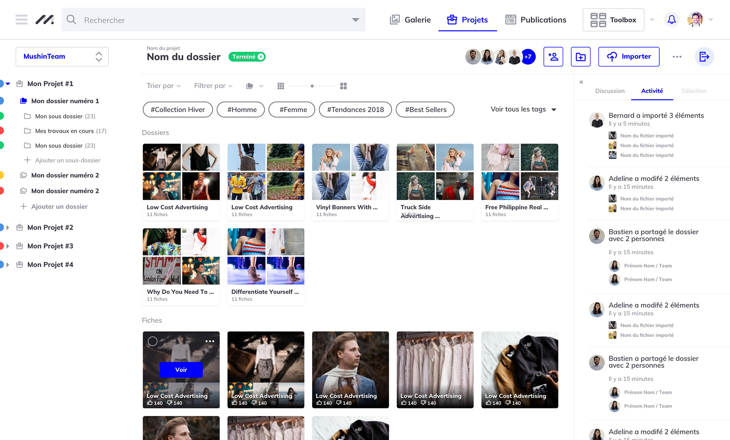Screen dimensions: 730x440
Task: Select the first fiche circle checkbox
Action: coord(152,341)
